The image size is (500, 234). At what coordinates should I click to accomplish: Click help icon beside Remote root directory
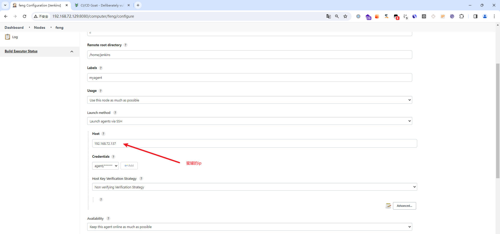pyautogui.click(x=126, y=45)
